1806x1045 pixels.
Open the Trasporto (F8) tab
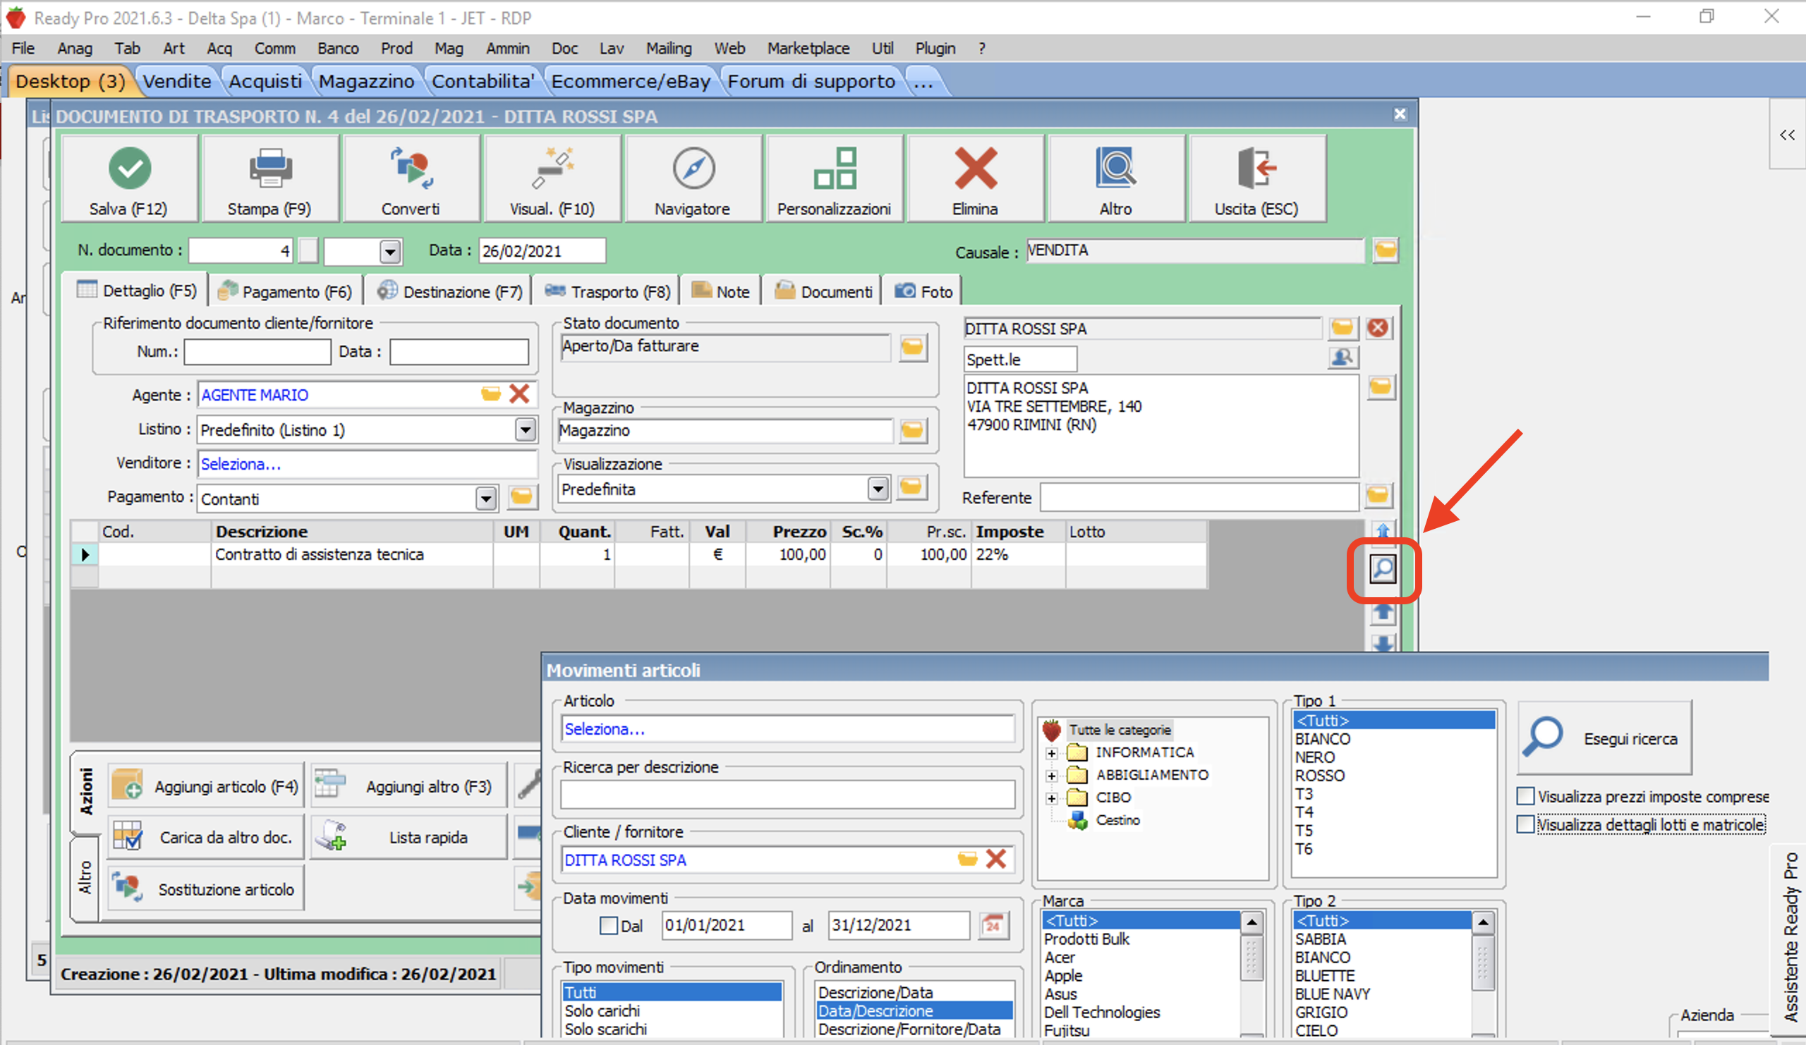pyautogui.click(x=607, y=291)
